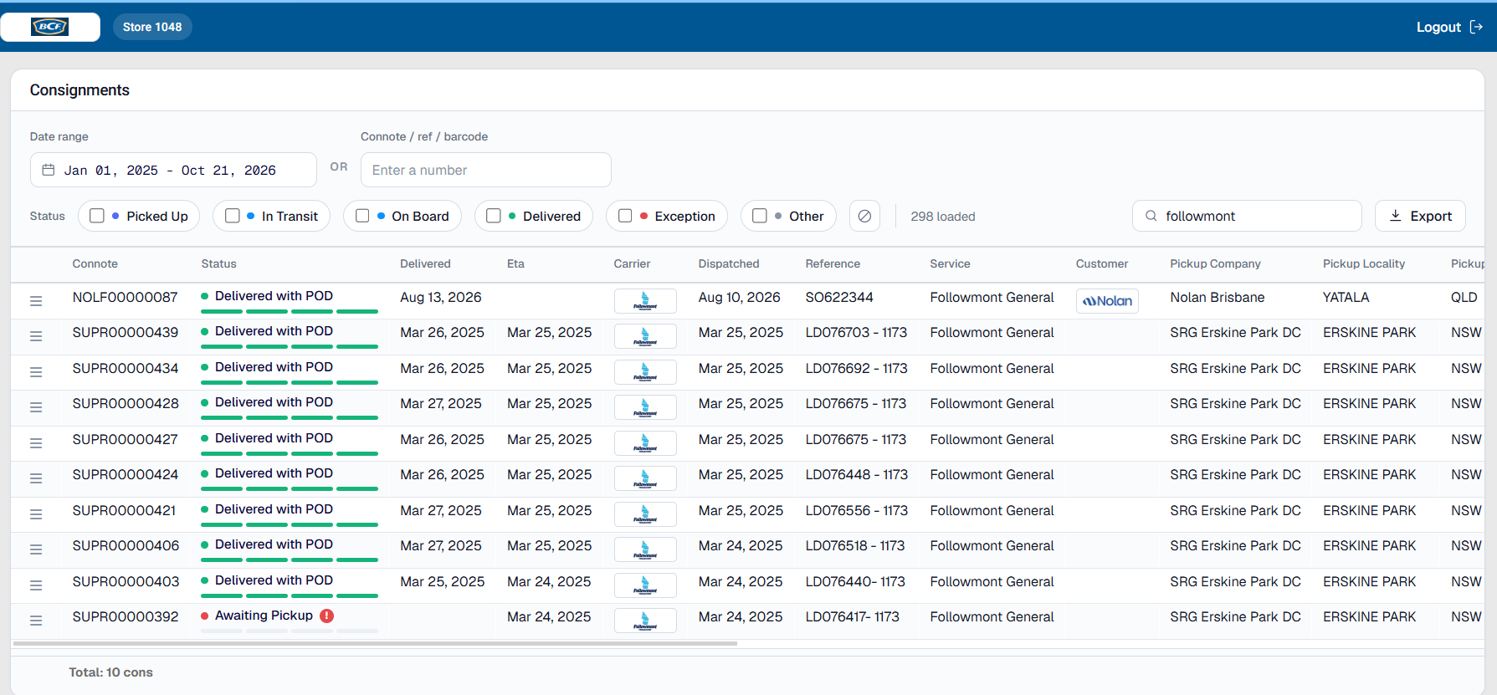Click progress bar for NOLF00000087 status

tap(290, 311)
